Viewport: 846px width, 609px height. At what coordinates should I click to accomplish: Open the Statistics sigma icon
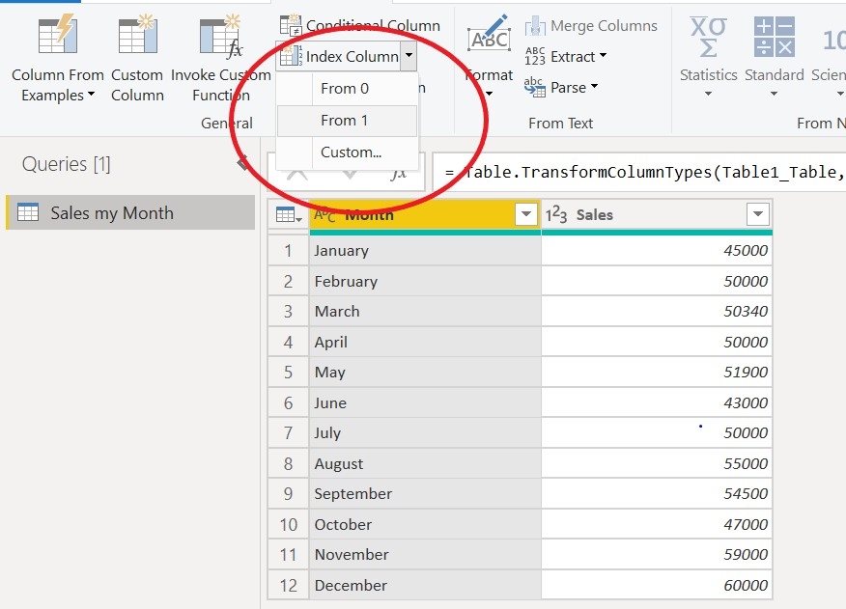[708, 37]
